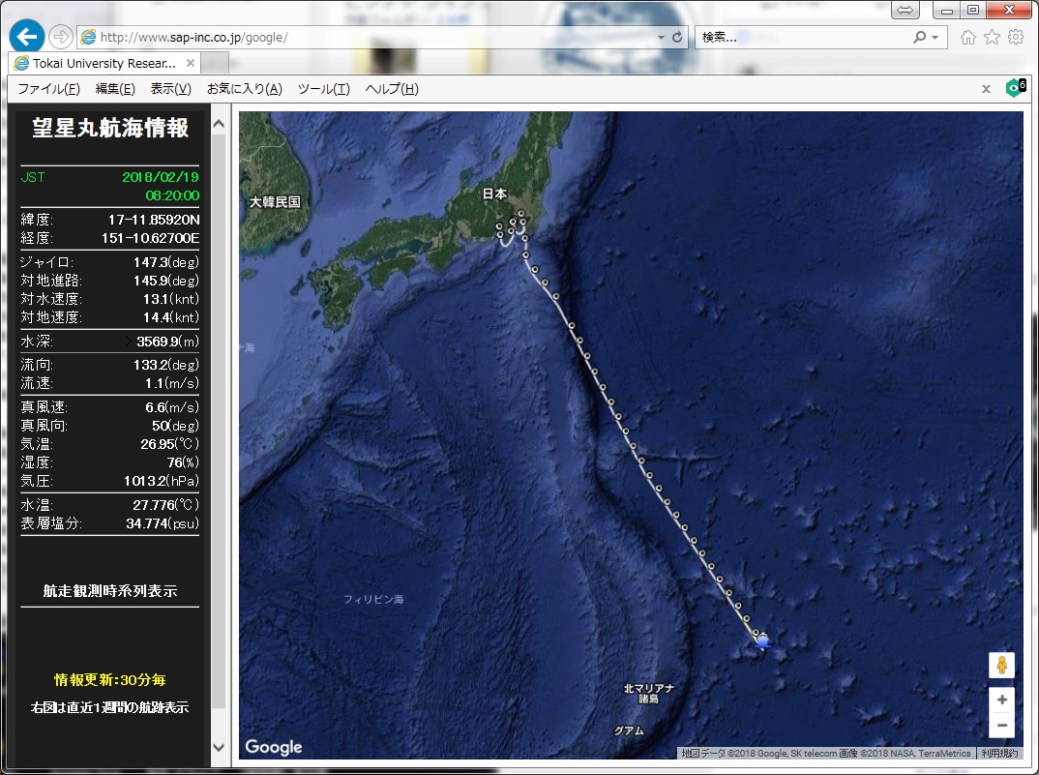1039x775 pixels.
Task: Click the page icon in the address bar
Action: coord(88,38)
